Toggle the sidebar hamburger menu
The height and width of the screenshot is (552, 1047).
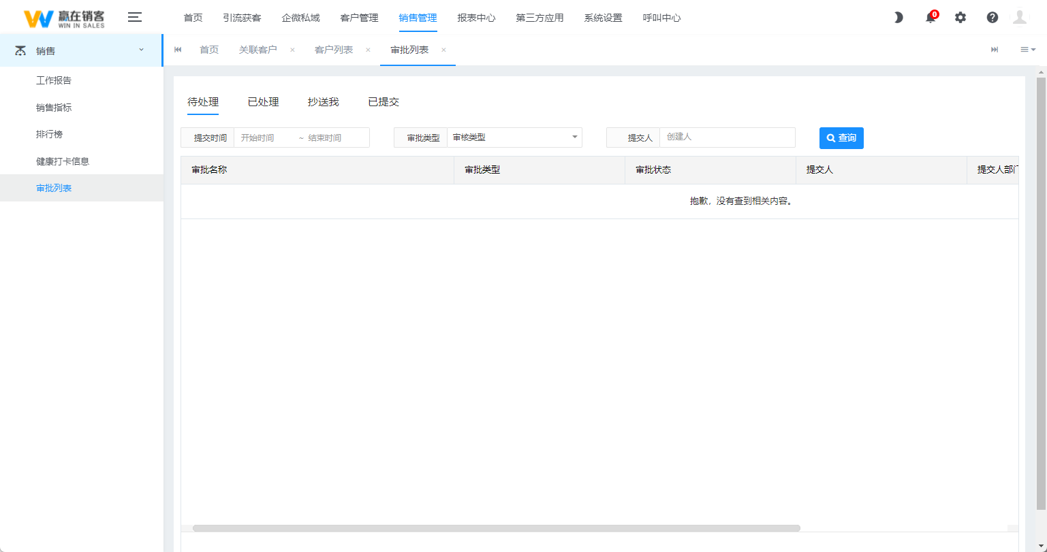(135, 18)
